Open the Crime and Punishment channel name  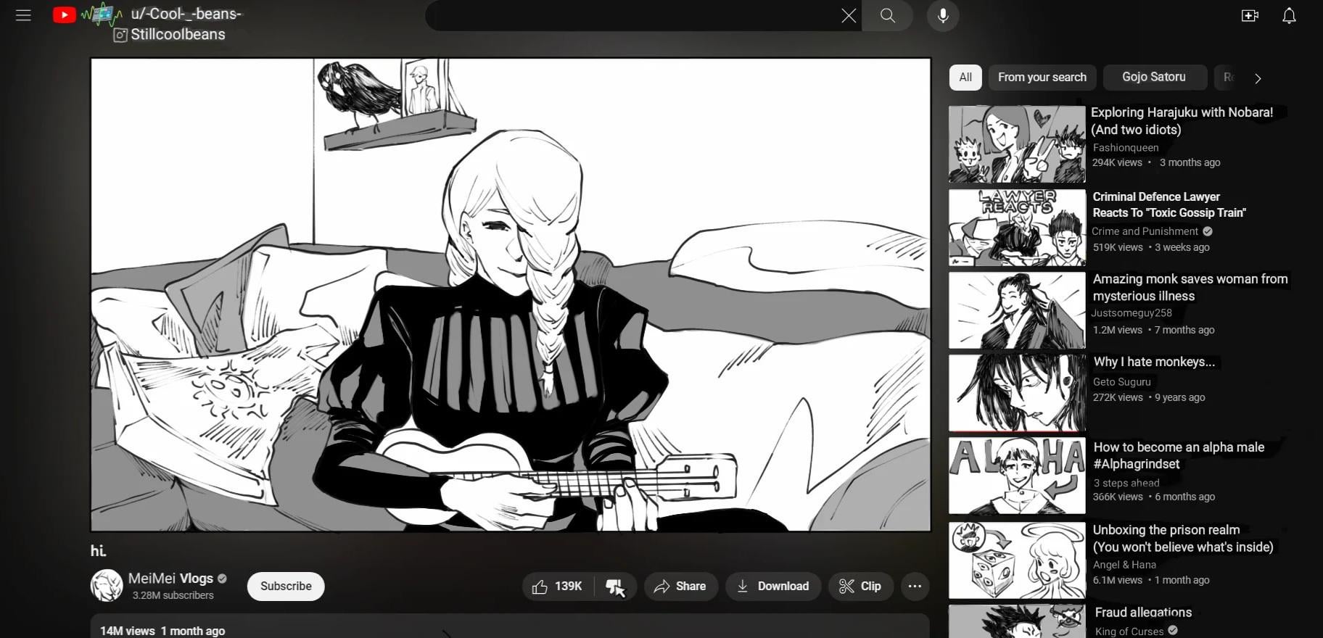coord(1145,231)
